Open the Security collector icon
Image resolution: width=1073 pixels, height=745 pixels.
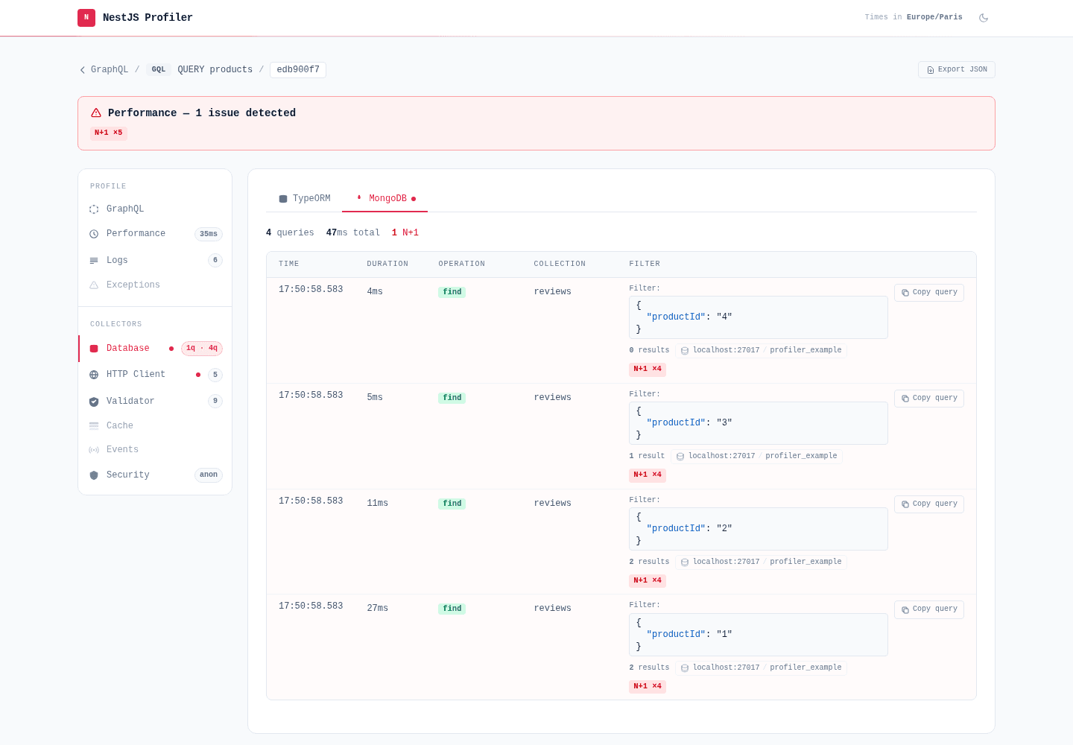94,475
